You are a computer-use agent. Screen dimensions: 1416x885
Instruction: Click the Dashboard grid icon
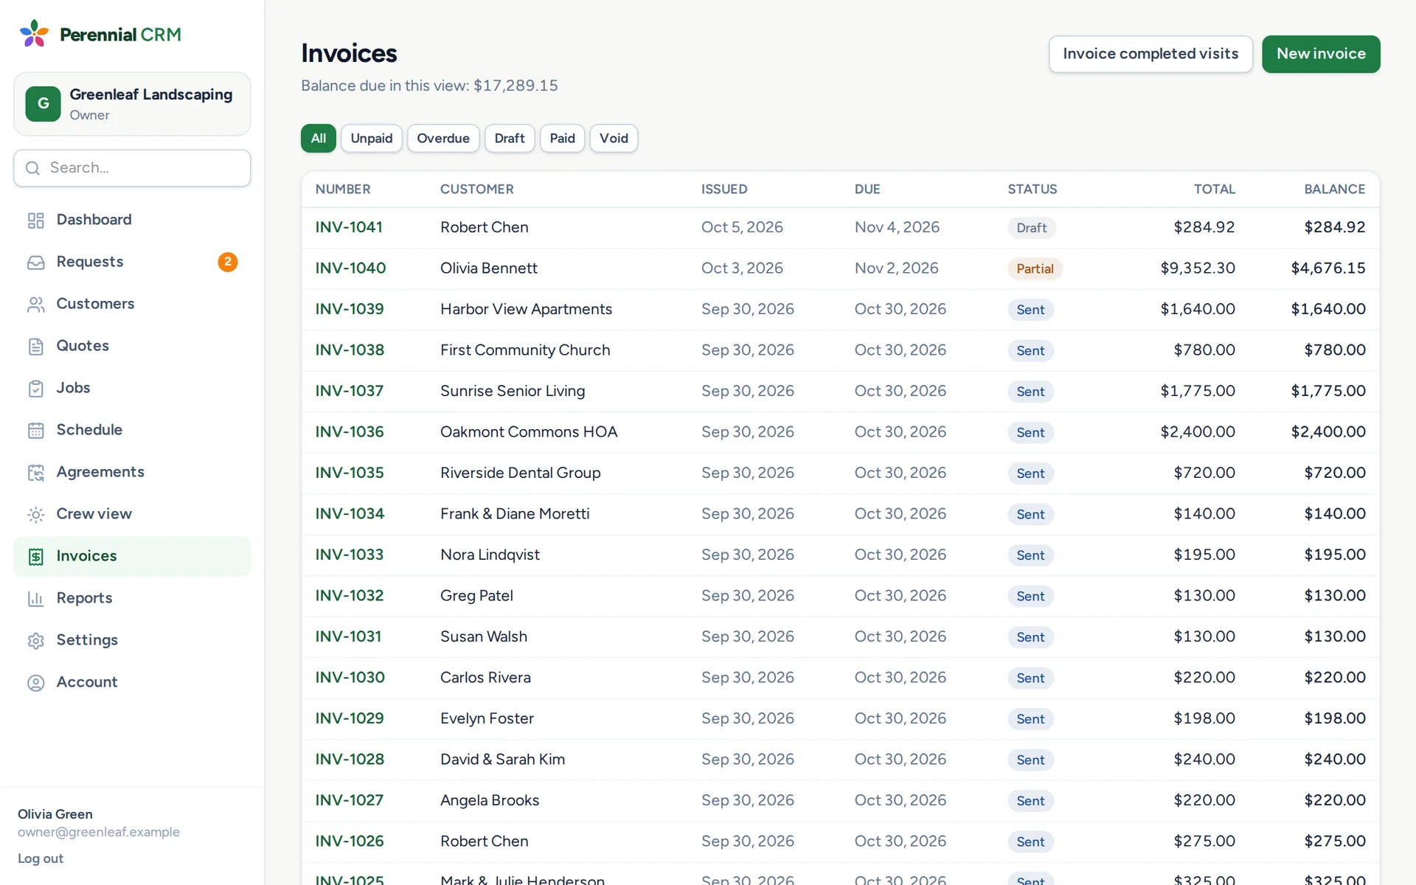[35, 220]
